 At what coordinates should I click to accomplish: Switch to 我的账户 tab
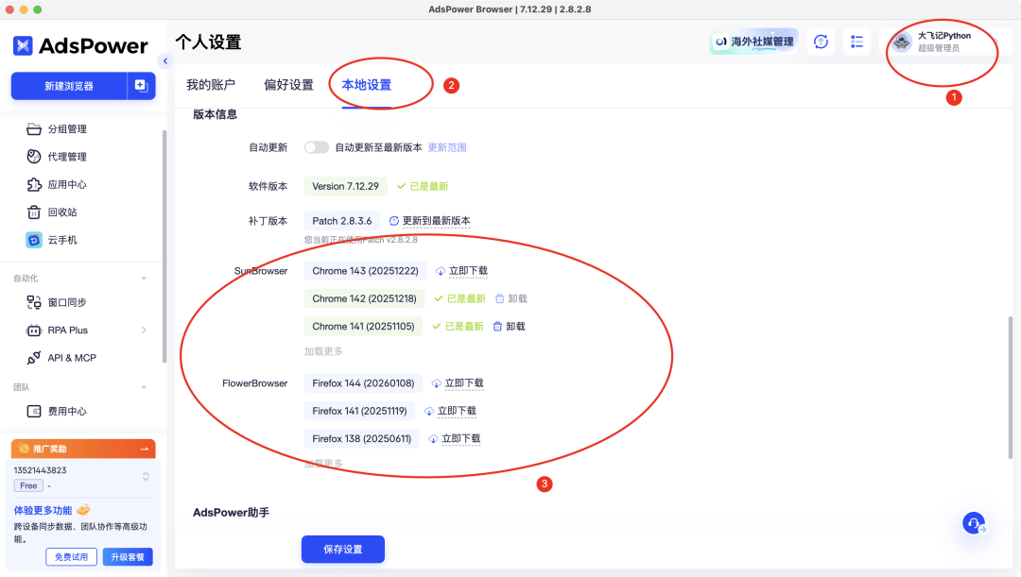pyautogui.click(x=210, y=85)
